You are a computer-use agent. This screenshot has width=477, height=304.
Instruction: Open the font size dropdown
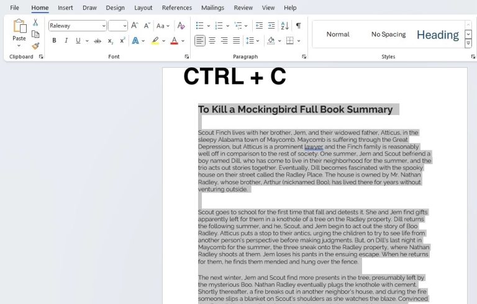(x=125, y=25)
